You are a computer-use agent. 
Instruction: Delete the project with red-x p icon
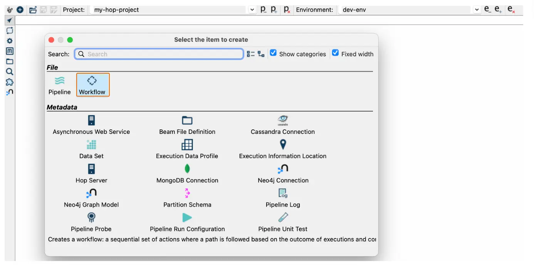287,10
